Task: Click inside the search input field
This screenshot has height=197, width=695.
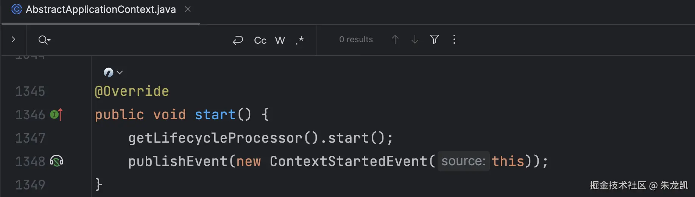Action: 140,40
